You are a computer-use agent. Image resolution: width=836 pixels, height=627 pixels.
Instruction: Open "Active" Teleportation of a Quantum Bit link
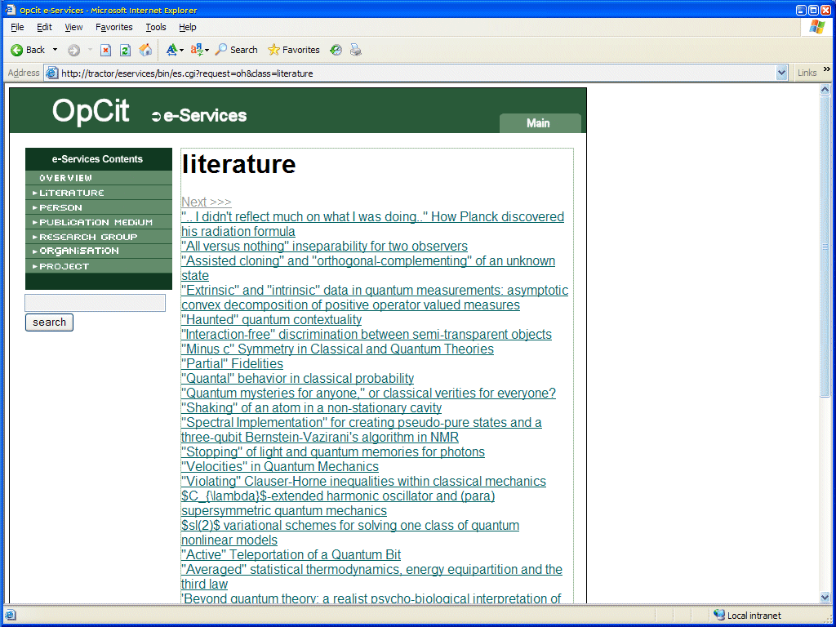point(291,555)
